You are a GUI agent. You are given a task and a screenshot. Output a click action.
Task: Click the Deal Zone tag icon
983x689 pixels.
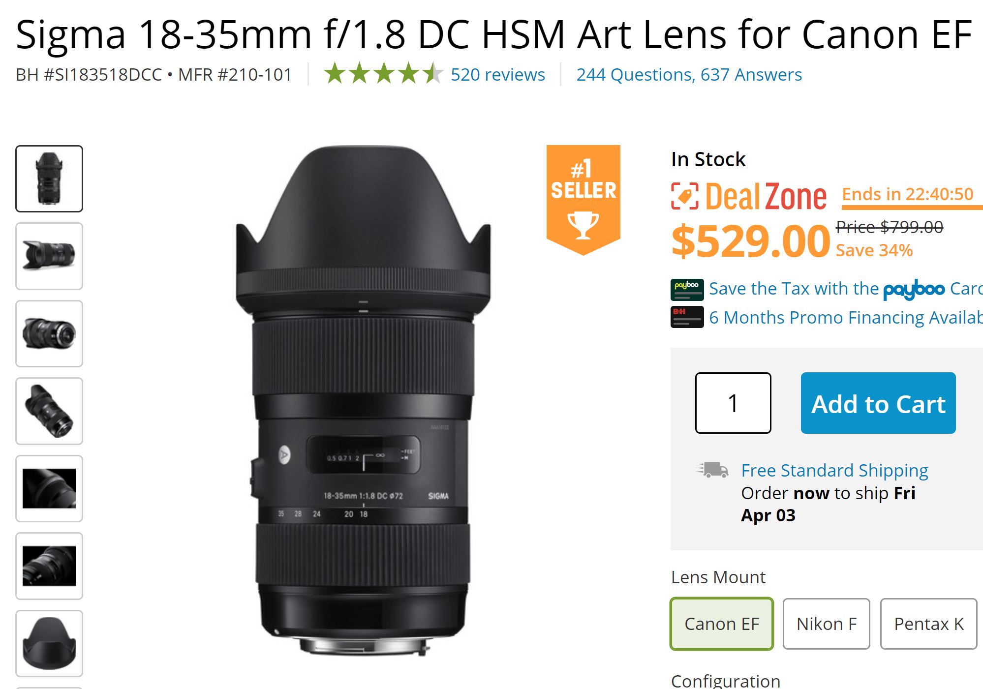685,196
